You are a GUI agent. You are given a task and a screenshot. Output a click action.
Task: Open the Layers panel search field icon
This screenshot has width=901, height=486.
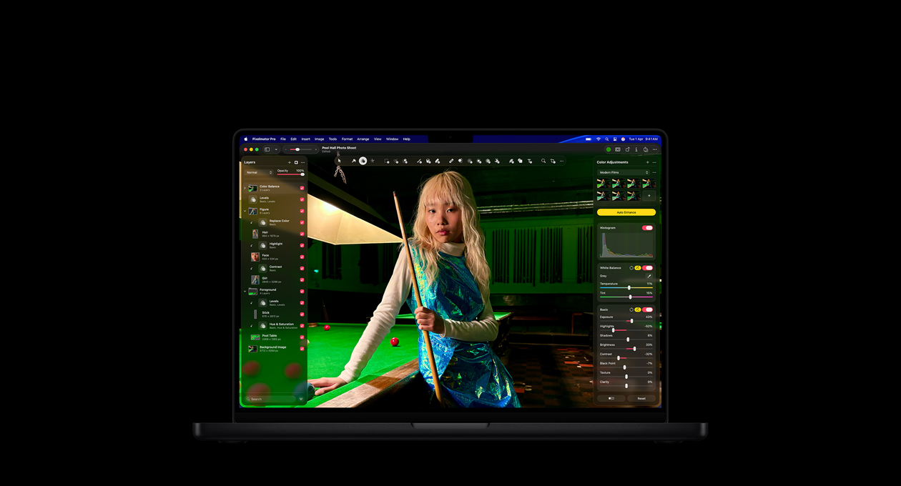pyautogui.click(x=249, y=399)
